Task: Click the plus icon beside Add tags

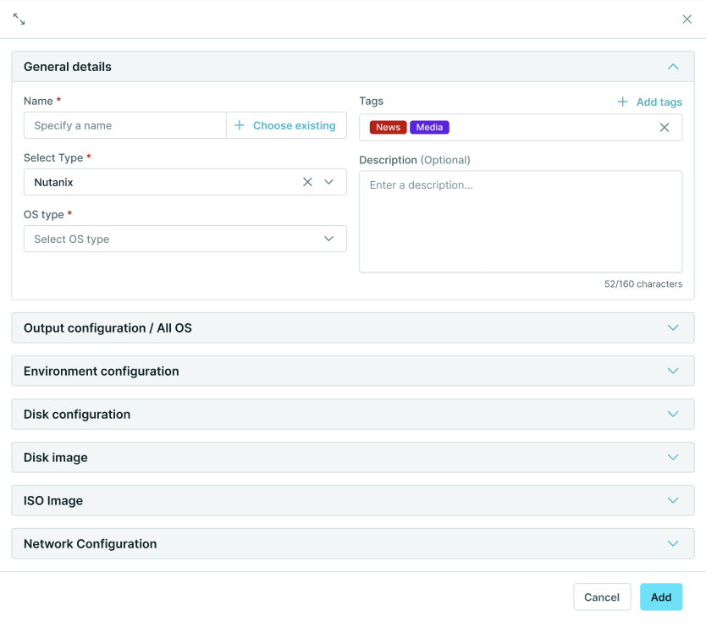Action: [x=622, y=102]
